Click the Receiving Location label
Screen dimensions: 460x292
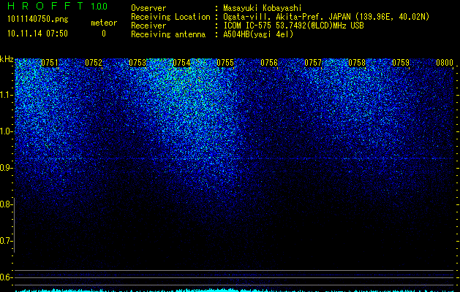click(x=170, y=17)
